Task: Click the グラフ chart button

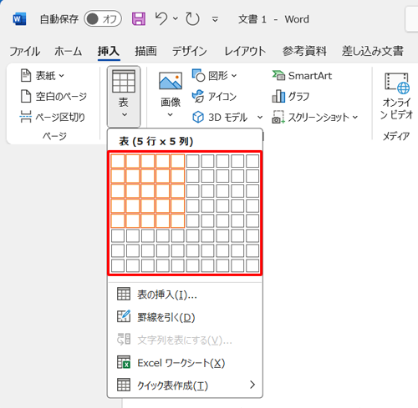Action: click(x=291, y=97)
